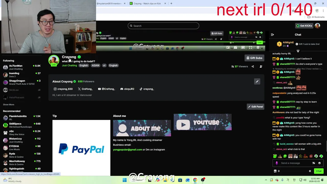Open the 7TV emote picker icon
327x184 pixels.
(314, 163)
